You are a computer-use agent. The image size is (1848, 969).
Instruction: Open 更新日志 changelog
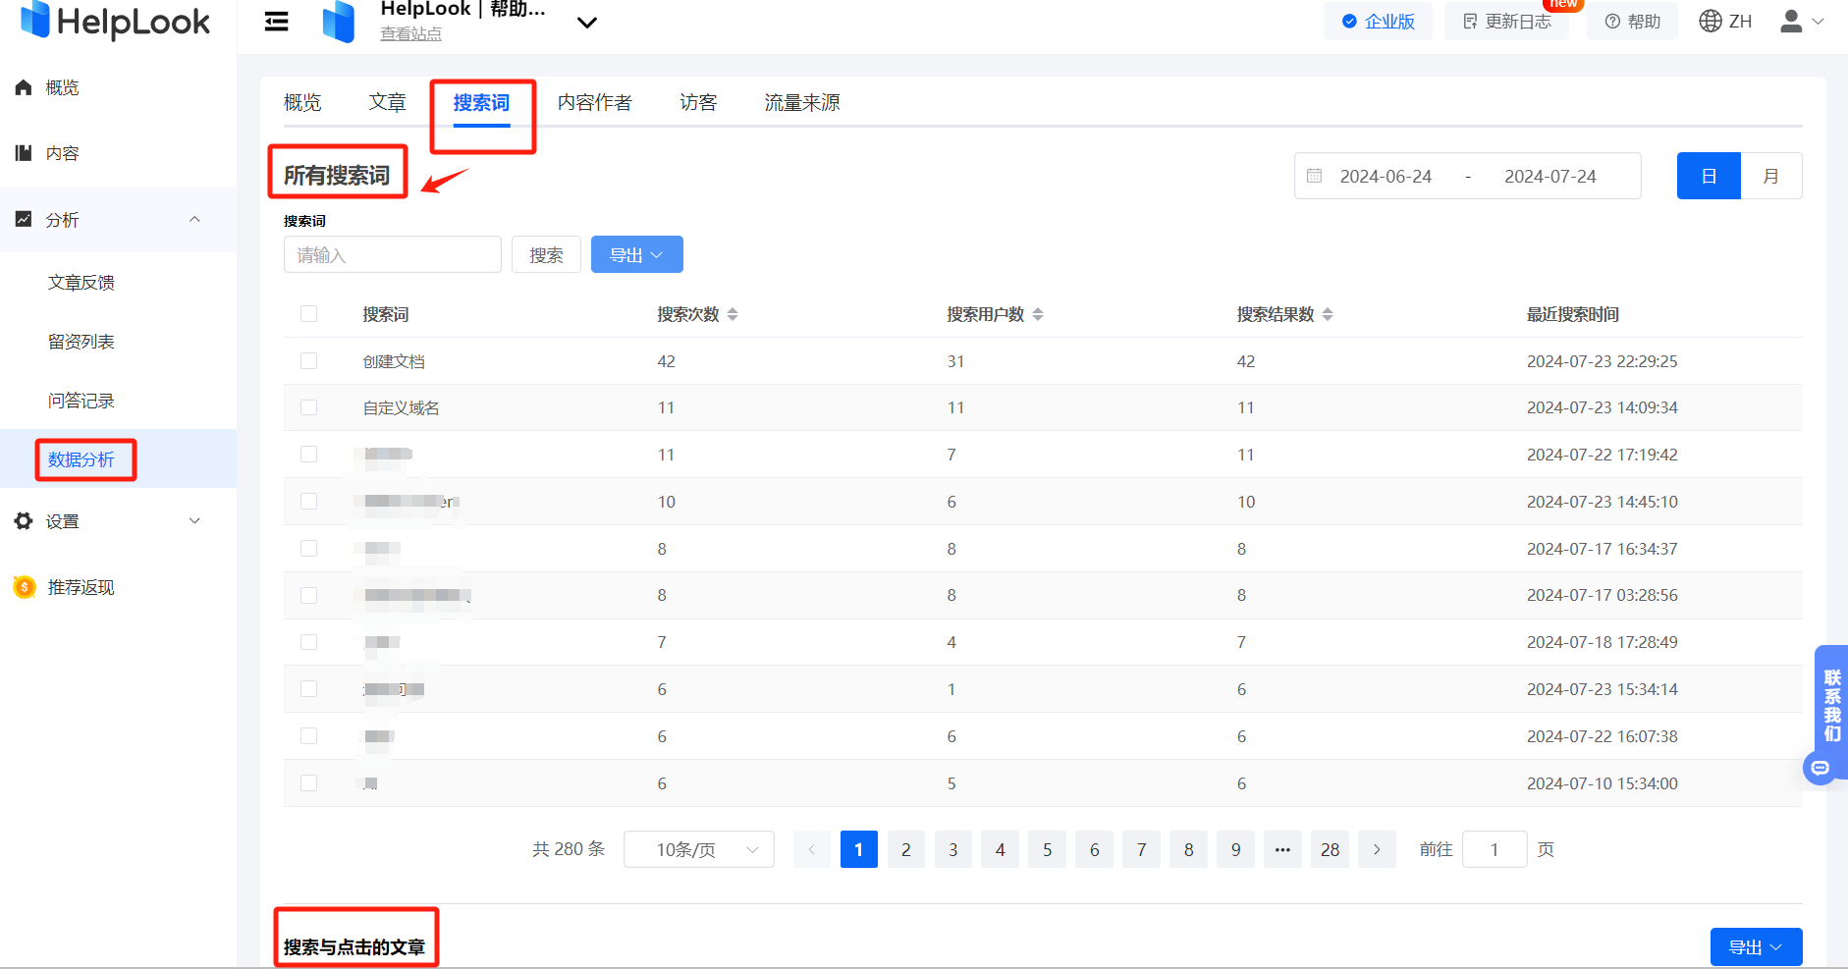1506,21
